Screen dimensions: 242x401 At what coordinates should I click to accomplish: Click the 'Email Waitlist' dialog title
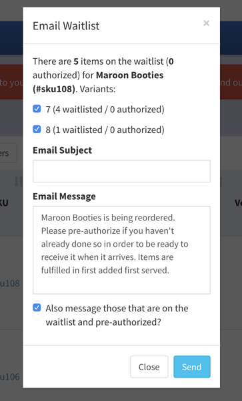point(66,26)
